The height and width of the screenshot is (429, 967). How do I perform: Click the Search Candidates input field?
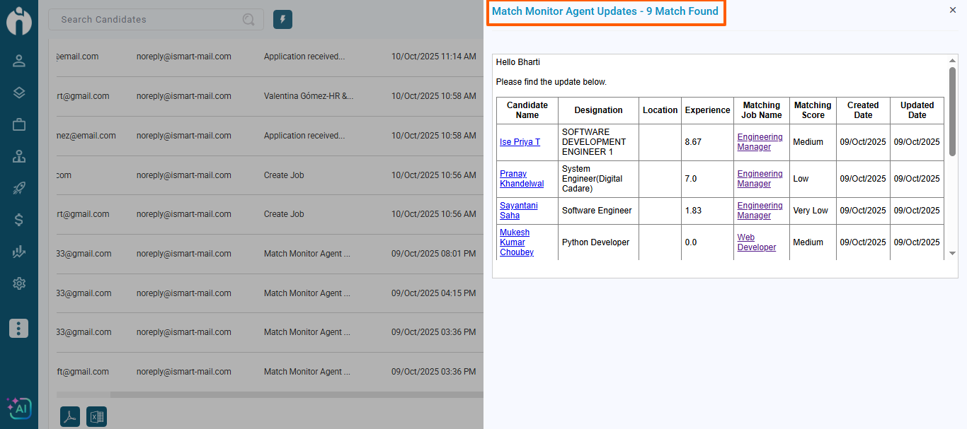(149, 20)
